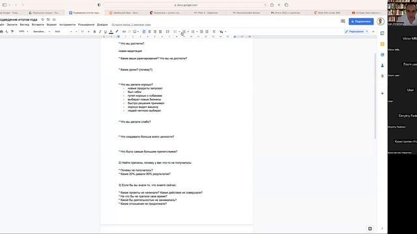Collapse the toolbar with the chevron
Screen dimensions: 417x234
tap(373, 32)
